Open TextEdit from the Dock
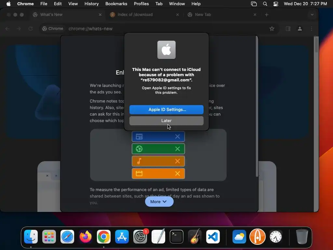Image resolution: width=333 pixels, height=250 pixels. pos(158,237)
